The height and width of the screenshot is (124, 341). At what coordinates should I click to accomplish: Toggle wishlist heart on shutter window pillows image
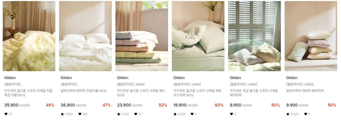click(276, 6)
